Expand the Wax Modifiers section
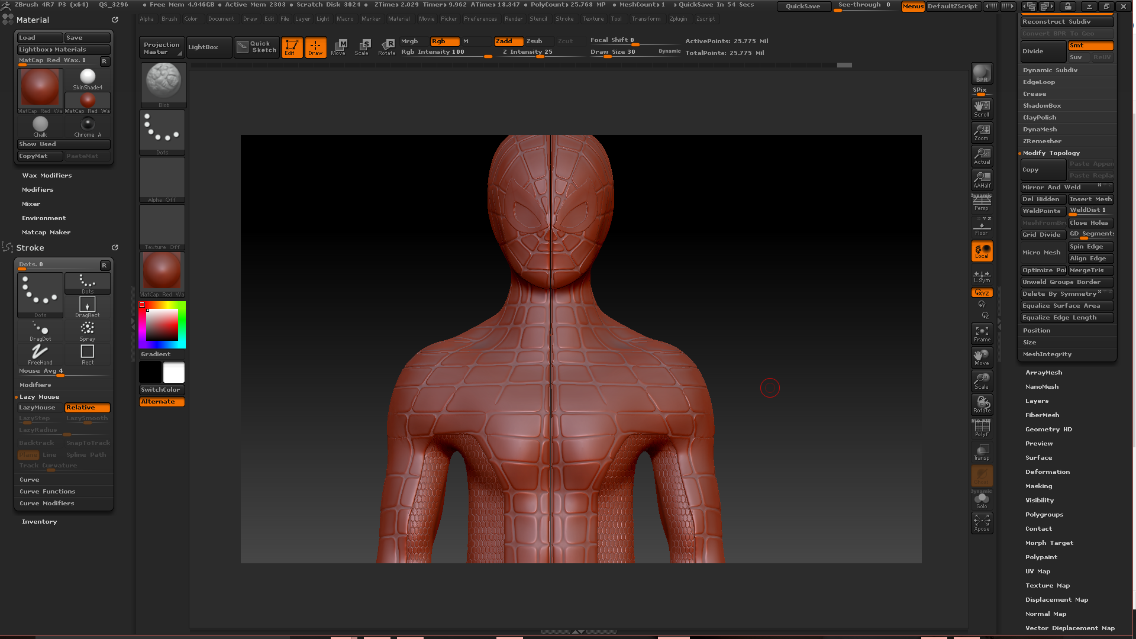 tap(47, 176)
